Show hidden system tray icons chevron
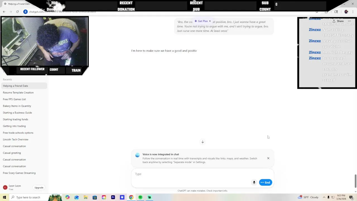This screenshot has width=357, height=201. (324, 197)
